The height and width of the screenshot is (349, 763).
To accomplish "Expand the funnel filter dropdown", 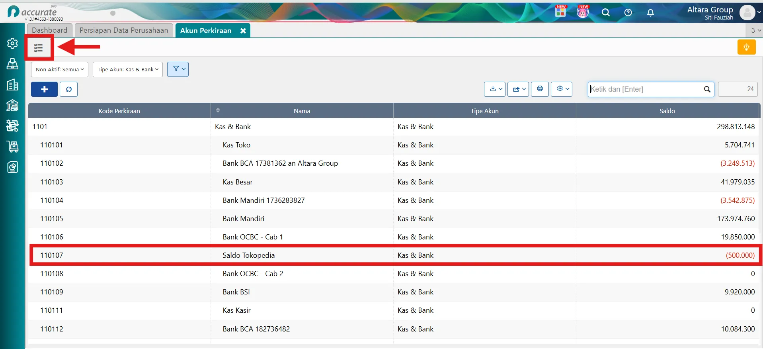I will tap(178, 69).
